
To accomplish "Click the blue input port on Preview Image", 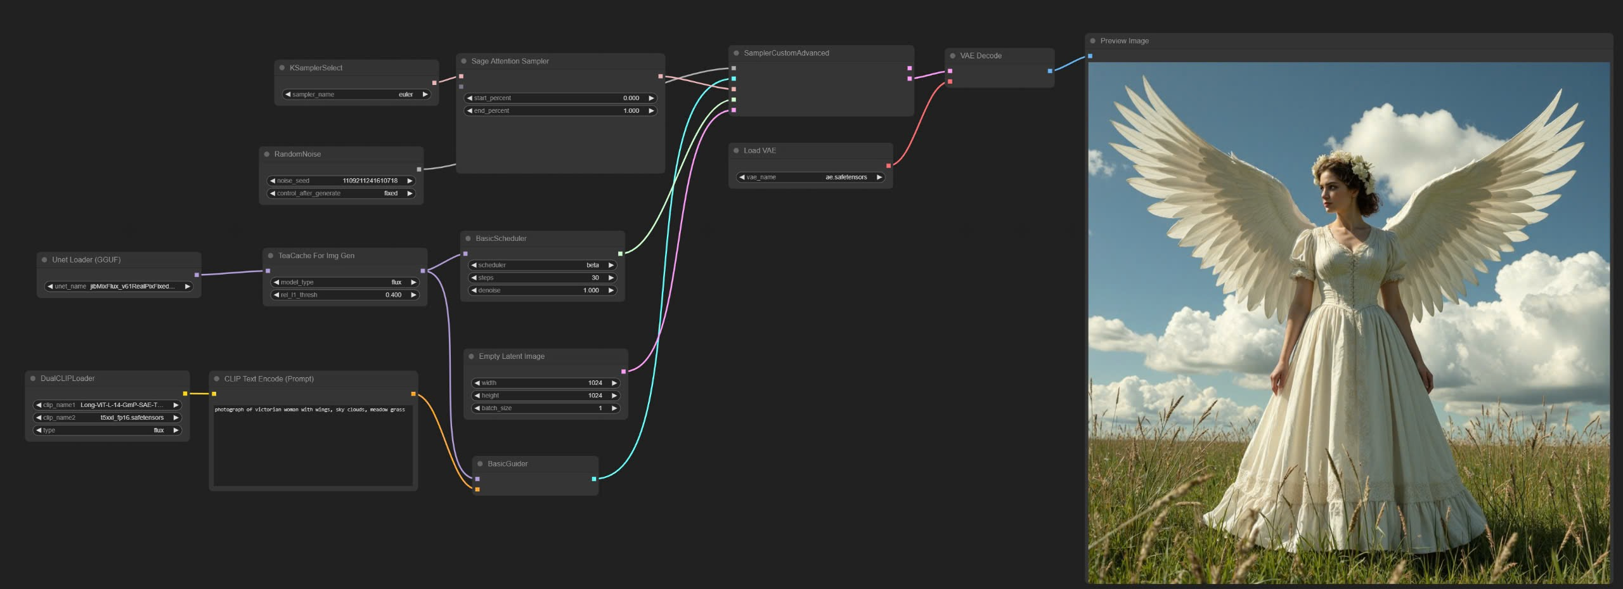I will (1090, 56).
